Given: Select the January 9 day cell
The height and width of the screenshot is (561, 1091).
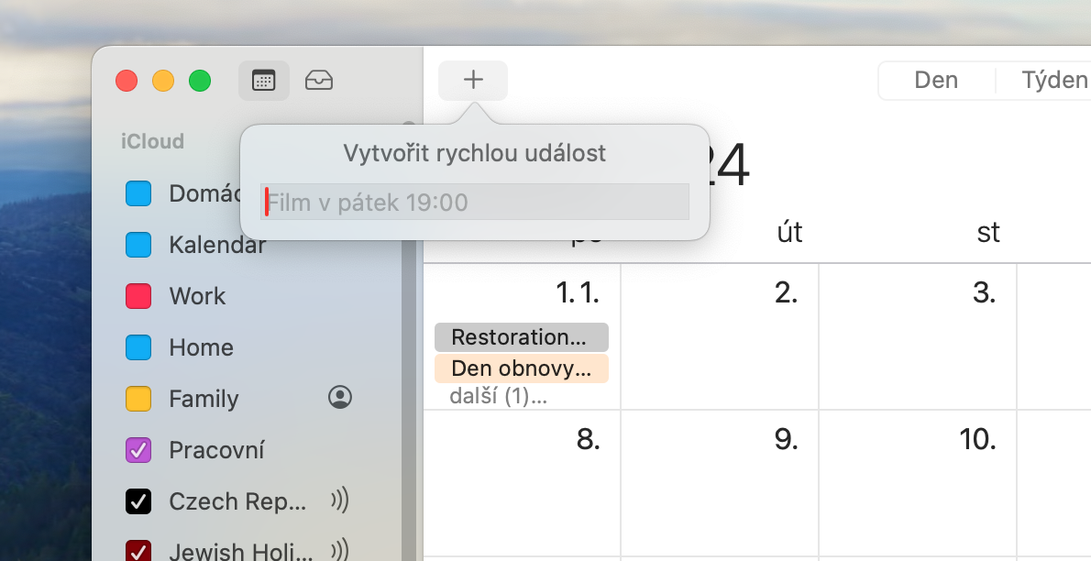Looking at the screenshot, I should [x=720, y=481].
